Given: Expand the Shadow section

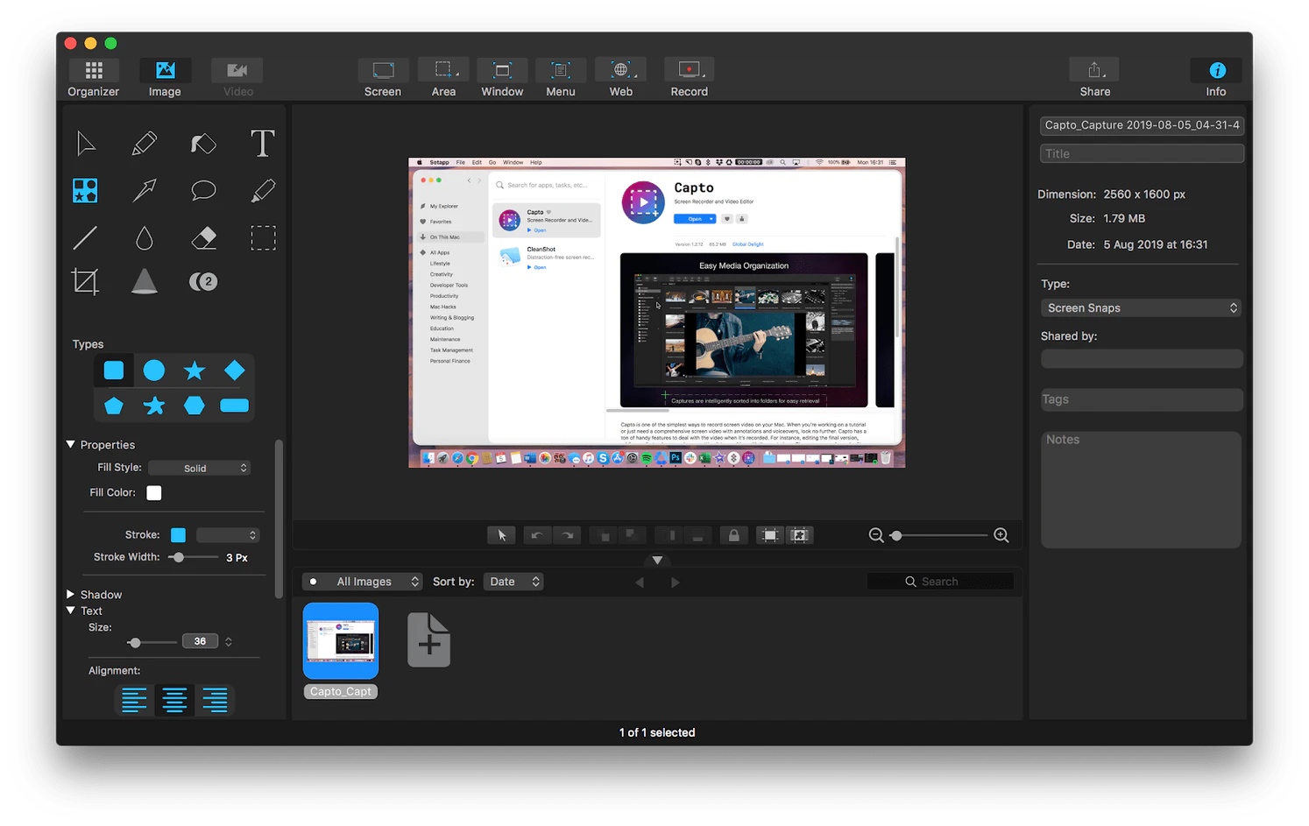Looking at the screenshot, I should click(x=100, y=594).
